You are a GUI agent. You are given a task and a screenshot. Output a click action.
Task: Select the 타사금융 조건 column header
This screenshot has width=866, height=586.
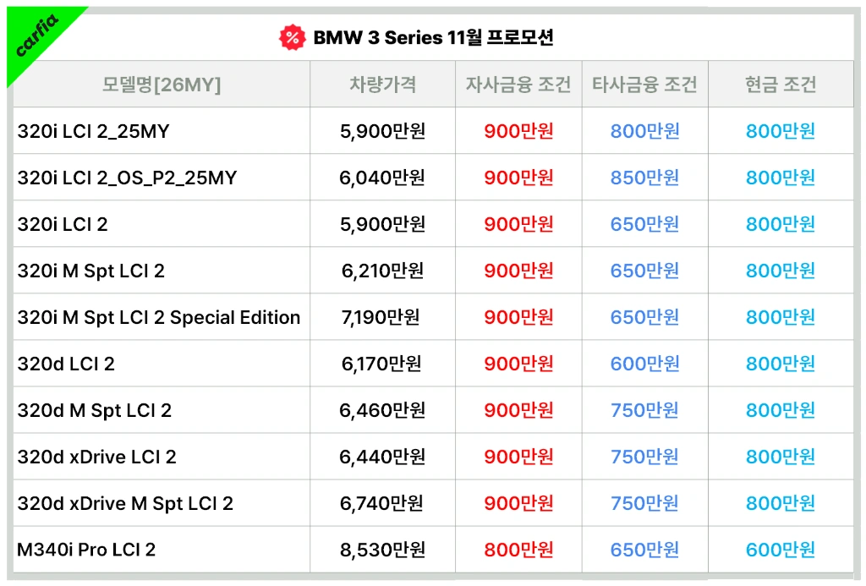click(644, 85)
